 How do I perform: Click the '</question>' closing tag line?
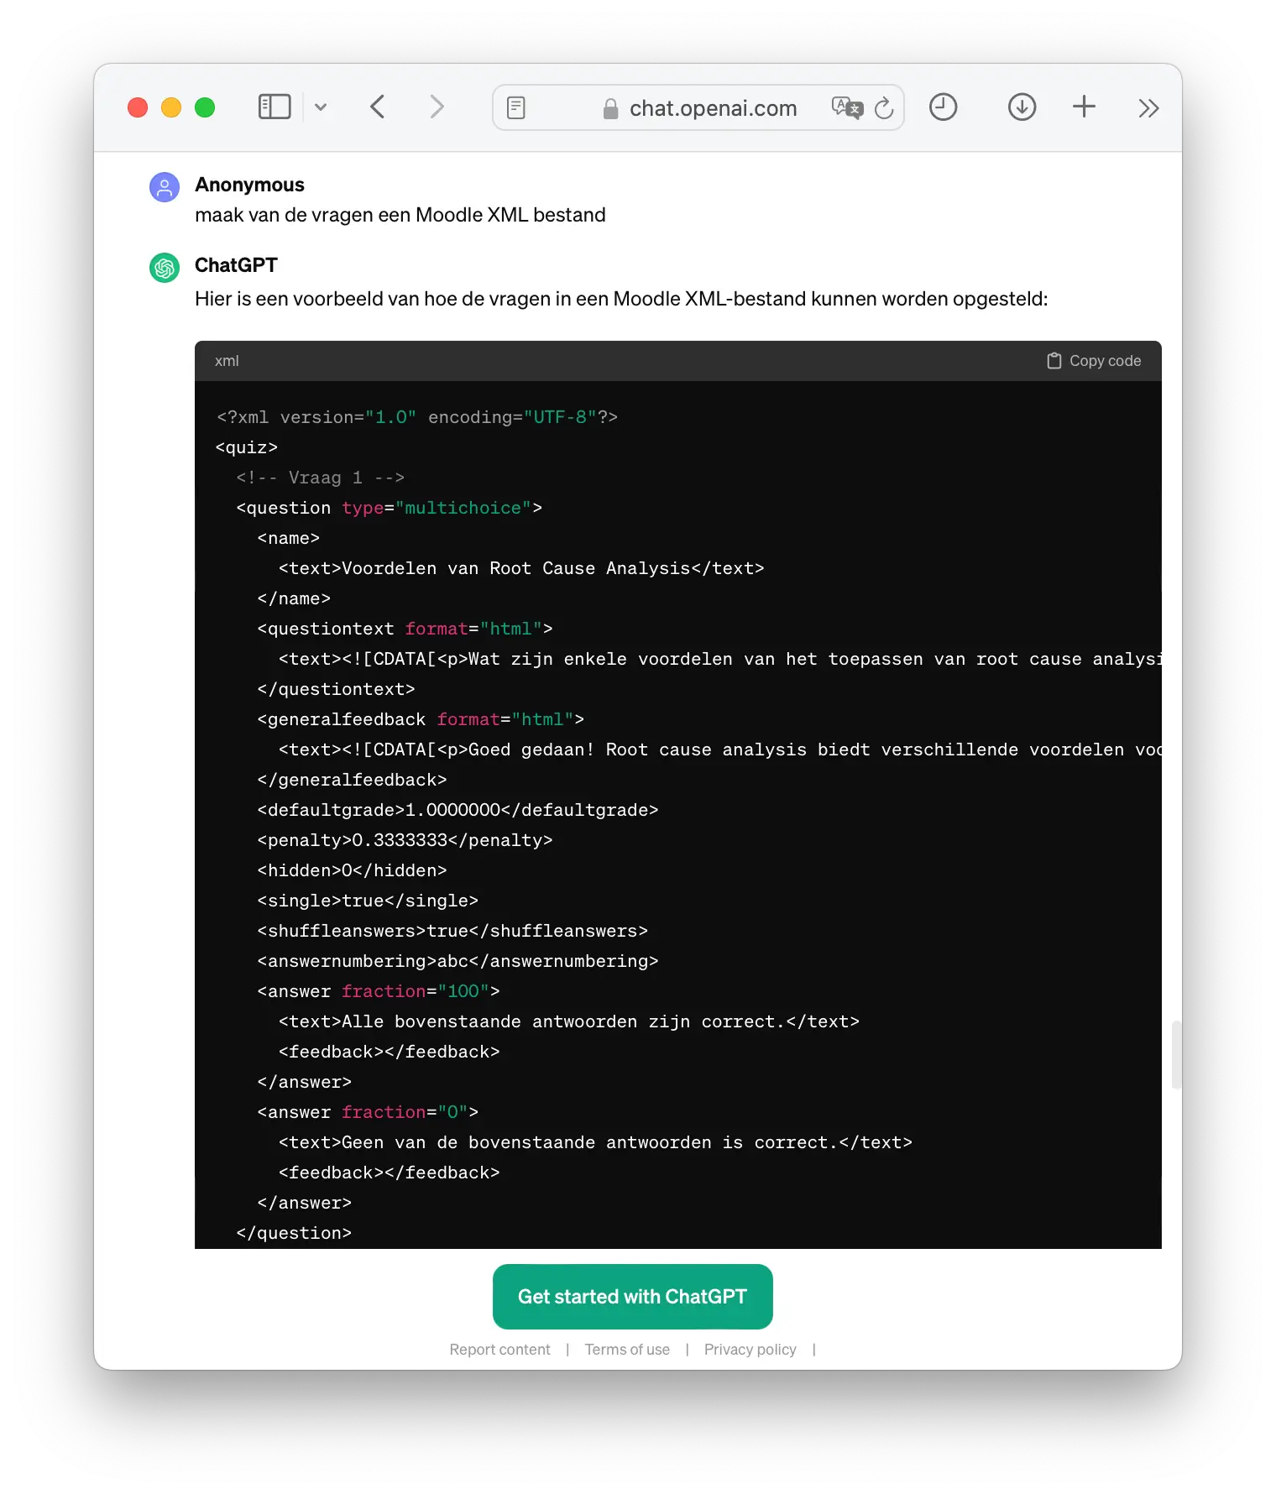(x=294, y=1233)
